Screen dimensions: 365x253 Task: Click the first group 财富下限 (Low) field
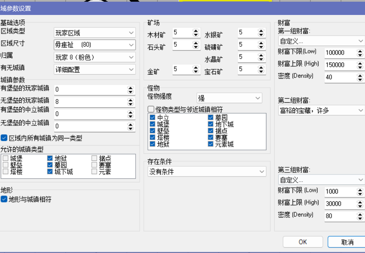[340, 53]
